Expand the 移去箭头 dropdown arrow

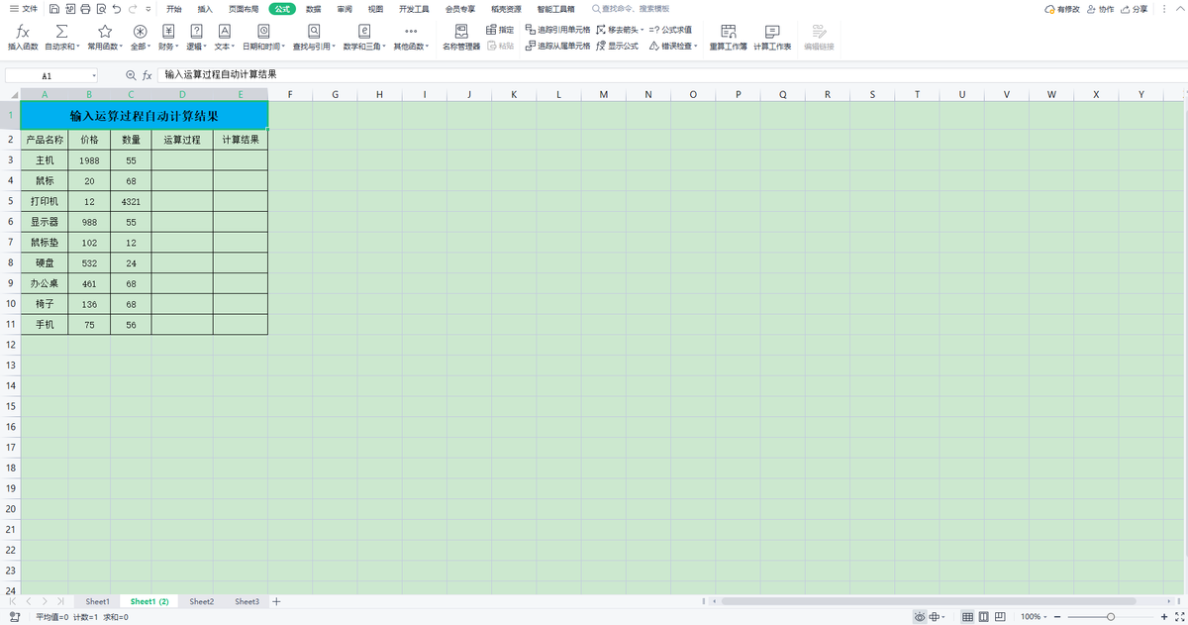tap(643, 30)
